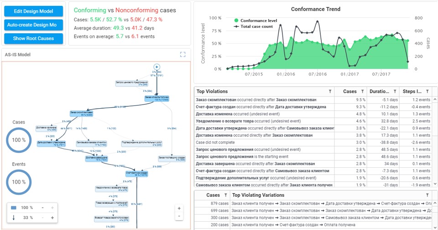
Task: Click the Conforming label in summary
Action: (x=90, y=10)
